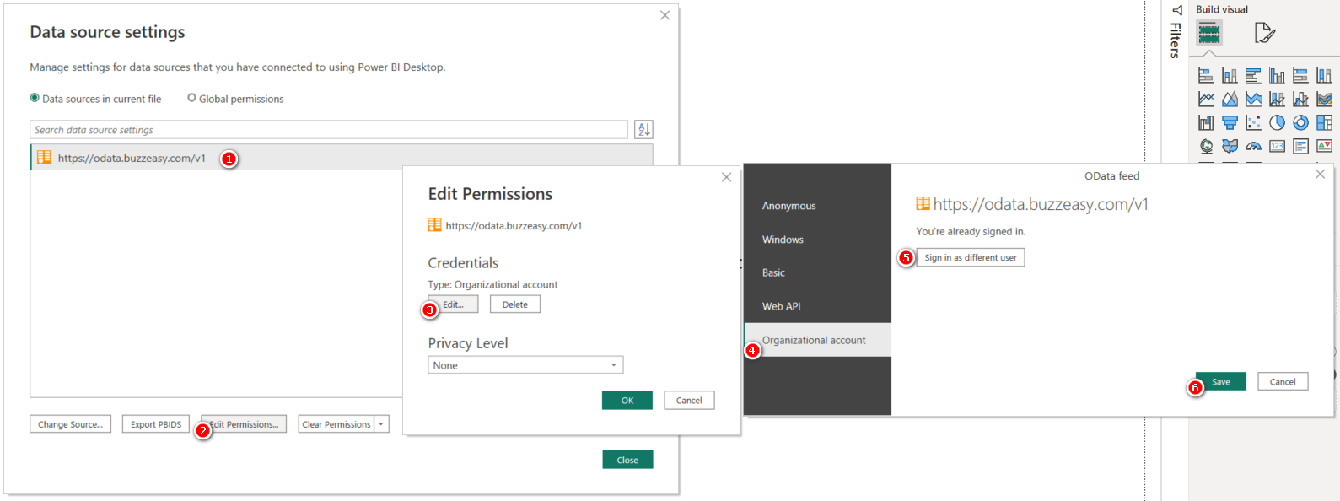Pick the funnel chart visual
1340x501 pixels.
point(1230,123)
